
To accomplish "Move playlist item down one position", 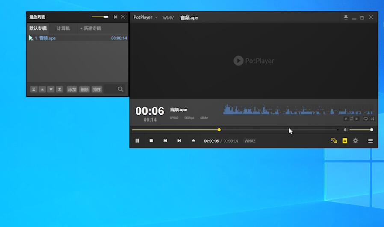I will click(51, 90).
